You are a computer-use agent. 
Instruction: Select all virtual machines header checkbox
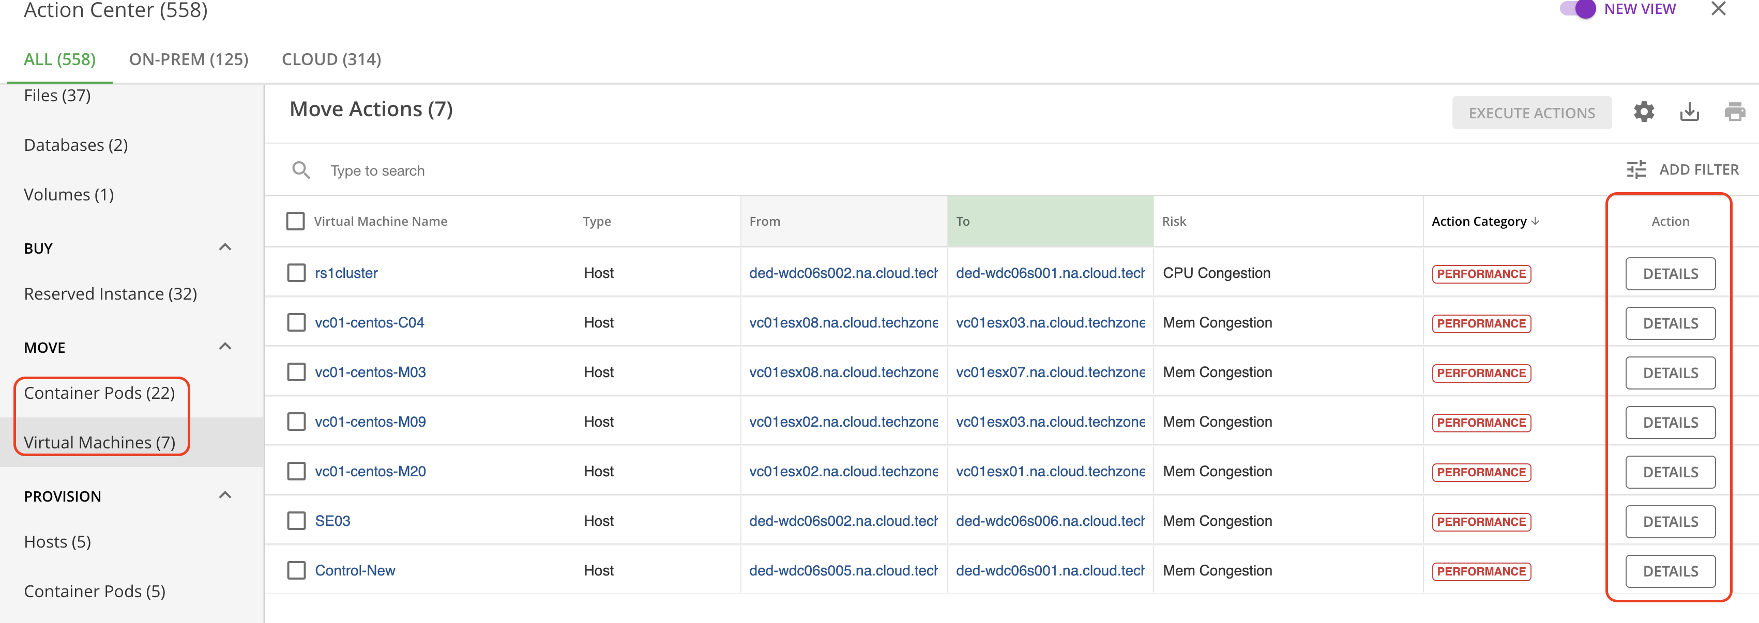296,221
